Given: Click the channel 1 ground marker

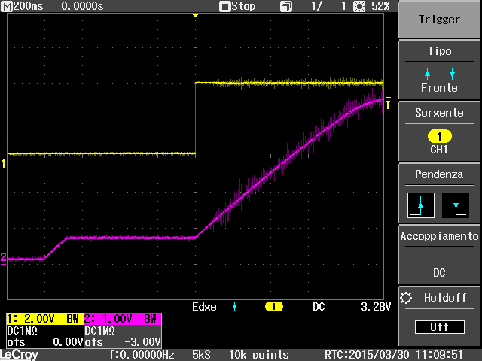Looking at the screenshot, I should point(3,162).
